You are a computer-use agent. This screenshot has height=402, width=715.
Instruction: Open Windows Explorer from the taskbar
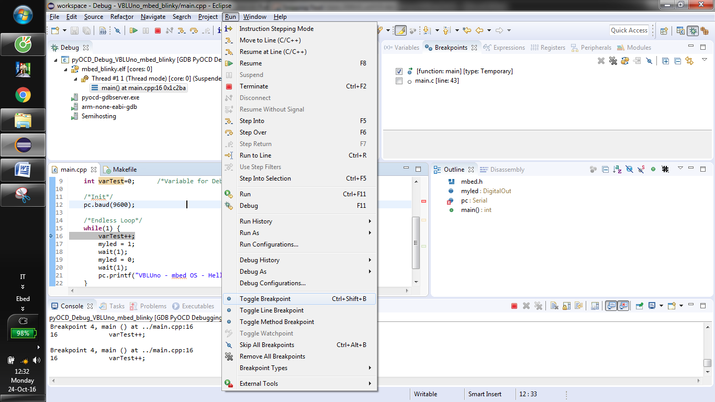point(23,120)
